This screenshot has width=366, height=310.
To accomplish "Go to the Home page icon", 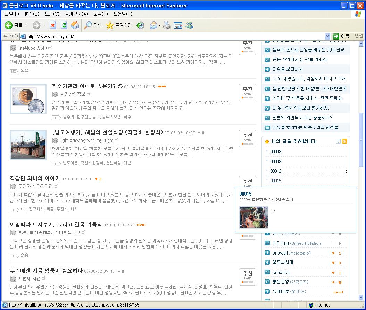I will tap(75, 25).
